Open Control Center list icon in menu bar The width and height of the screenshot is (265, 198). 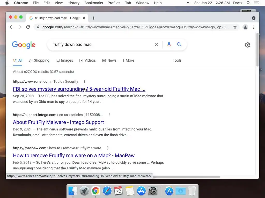click(257, 3)
